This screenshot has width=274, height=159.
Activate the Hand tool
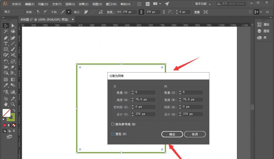[x=6, y=104]
